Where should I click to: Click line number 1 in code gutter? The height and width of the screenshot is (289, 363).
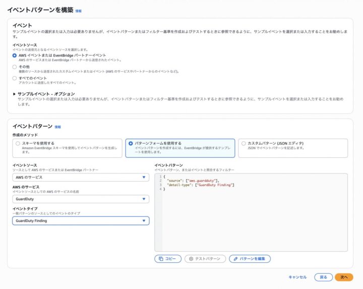click(159, 177)
